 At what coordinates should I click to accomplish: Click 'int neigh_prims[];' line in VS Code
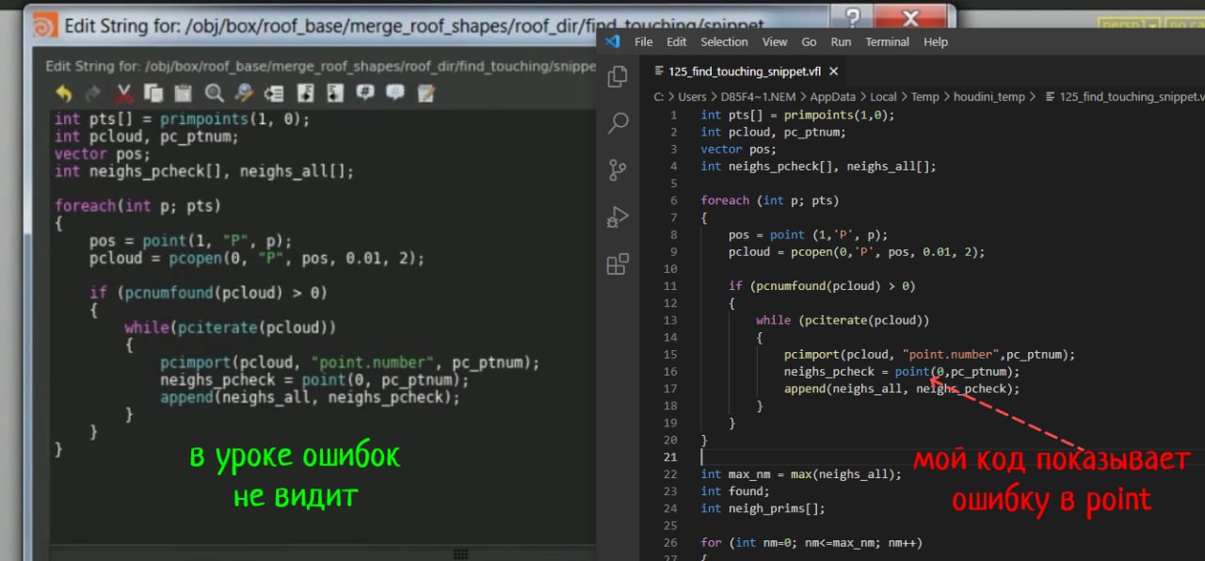[763, 508]
